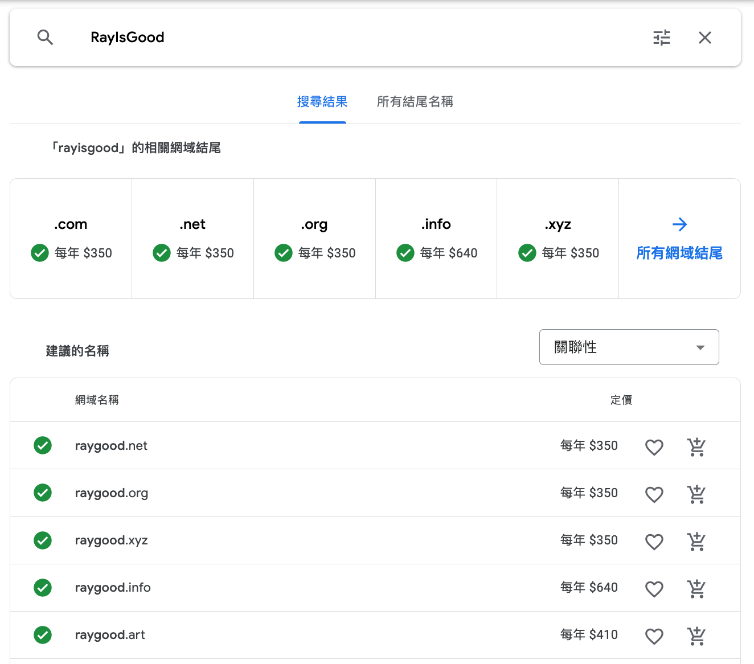The image size is (754, 664).
Task: Click the search text field
Action: pyautogui.click(x=364, y=38)
